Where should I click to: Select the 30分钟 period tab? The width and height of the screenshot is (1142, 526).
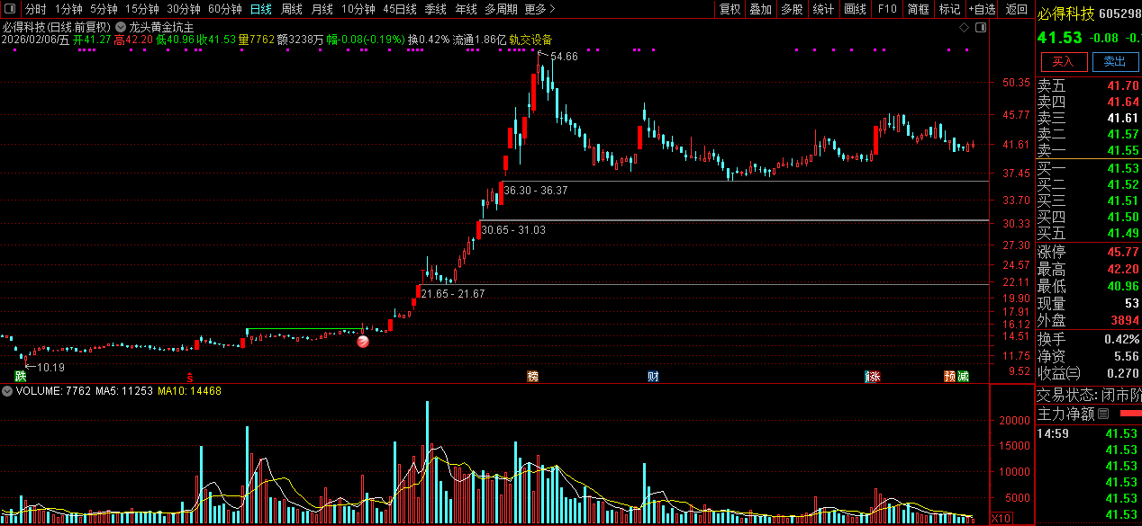(184, 9)
